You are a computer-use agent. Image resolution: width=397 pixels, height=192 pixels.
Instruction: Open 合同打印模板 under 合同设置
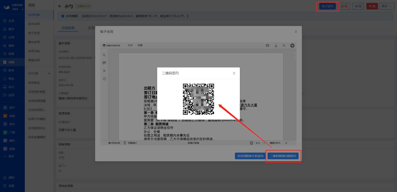pos(39,119)
